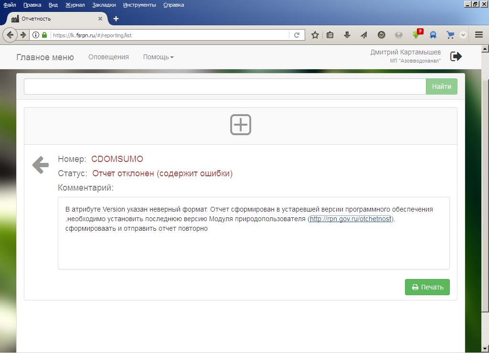Open the downloads arrow icon

click(347, 35)
